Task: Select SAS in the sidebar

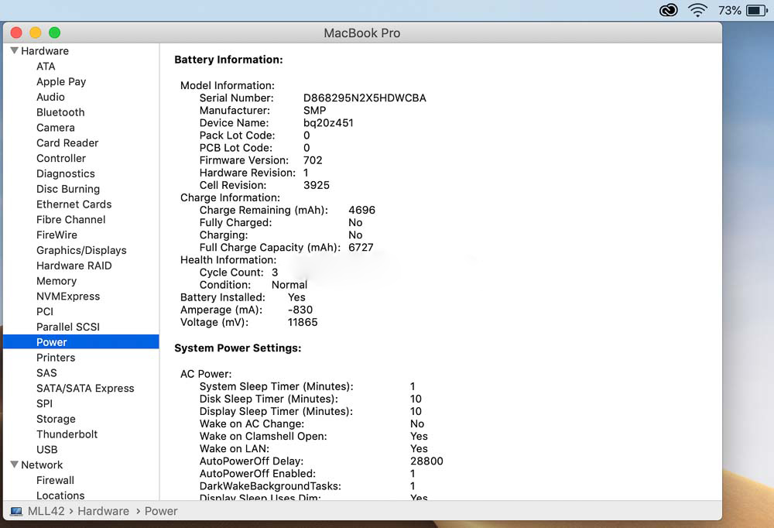Action: pyautogui.click(x=46, y=372)
